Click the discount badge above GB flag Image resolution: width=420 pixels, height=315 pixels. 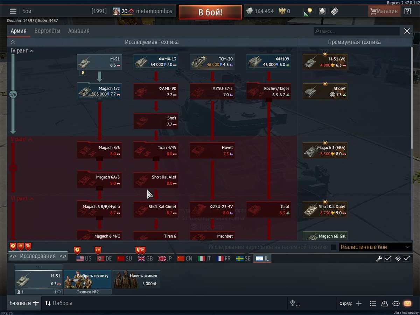click(142, 250)
